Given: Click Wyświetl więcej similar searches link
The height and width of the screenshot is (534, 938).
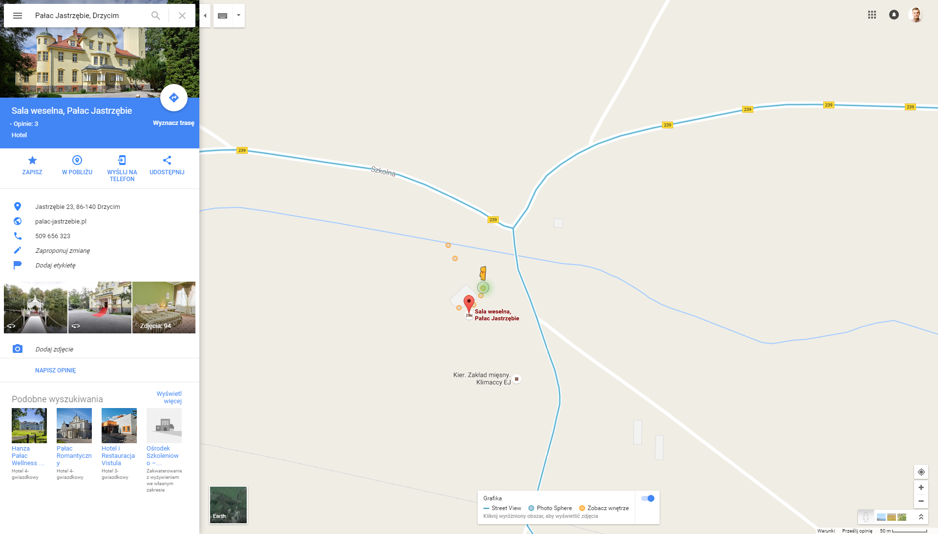Looking at the screenshot, I should click(x=169, y=397).
